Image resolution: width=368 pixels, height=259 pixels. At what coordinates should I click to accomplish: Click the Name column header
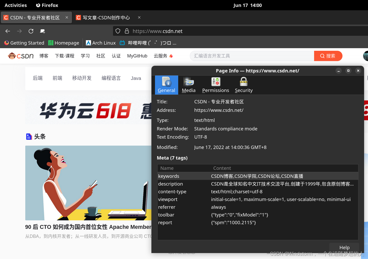pyautogui.click(x=184, y=168)
